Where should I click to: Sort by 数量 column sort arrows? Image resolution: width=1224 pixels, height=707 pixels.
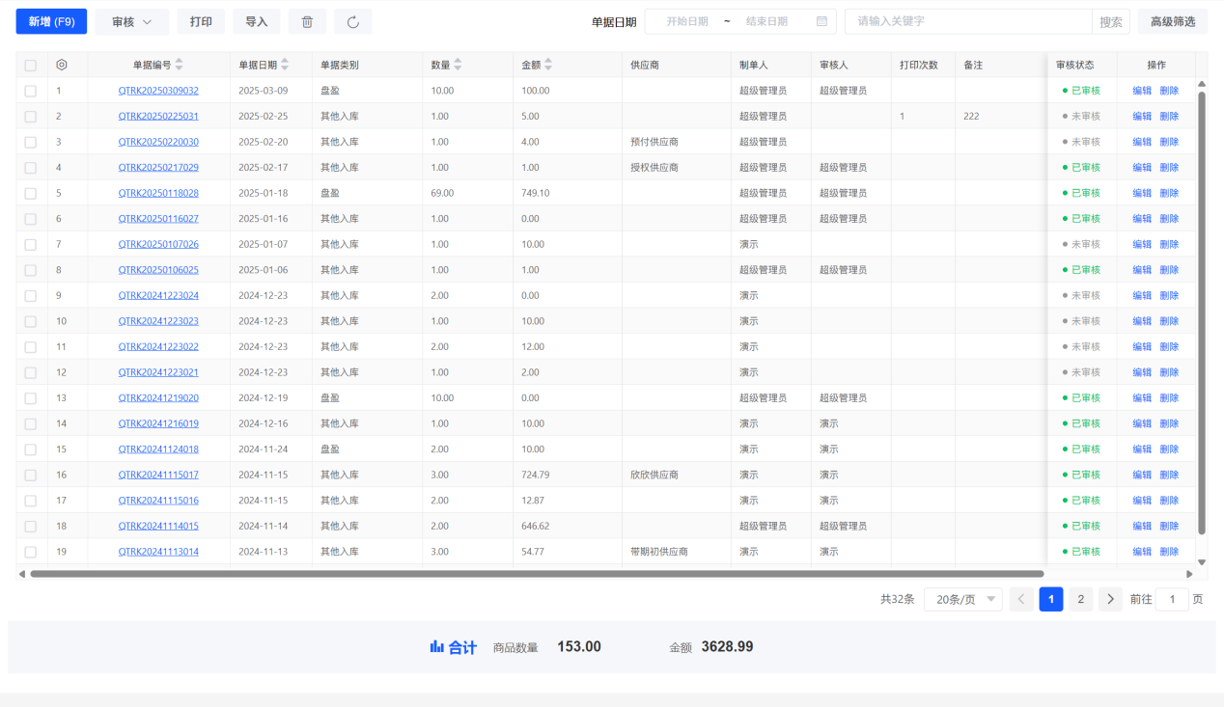tap(458, 65)
